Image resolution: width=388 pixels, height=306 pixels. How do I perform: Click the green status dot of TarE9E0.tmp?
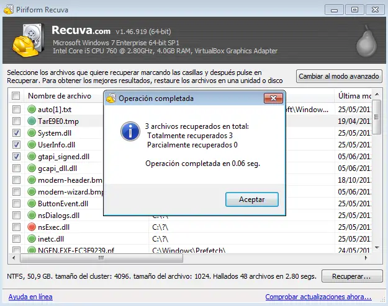[32, 121]
